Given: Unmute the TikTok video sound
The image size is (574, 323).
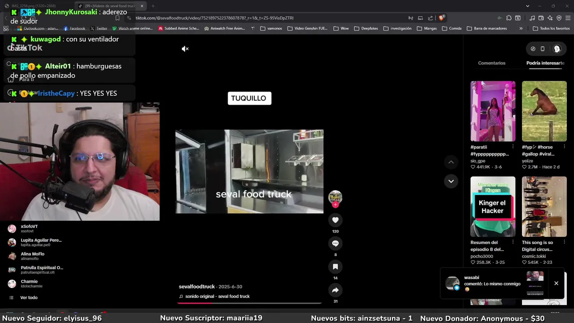Looking at the screenshot, I should 185,49.
